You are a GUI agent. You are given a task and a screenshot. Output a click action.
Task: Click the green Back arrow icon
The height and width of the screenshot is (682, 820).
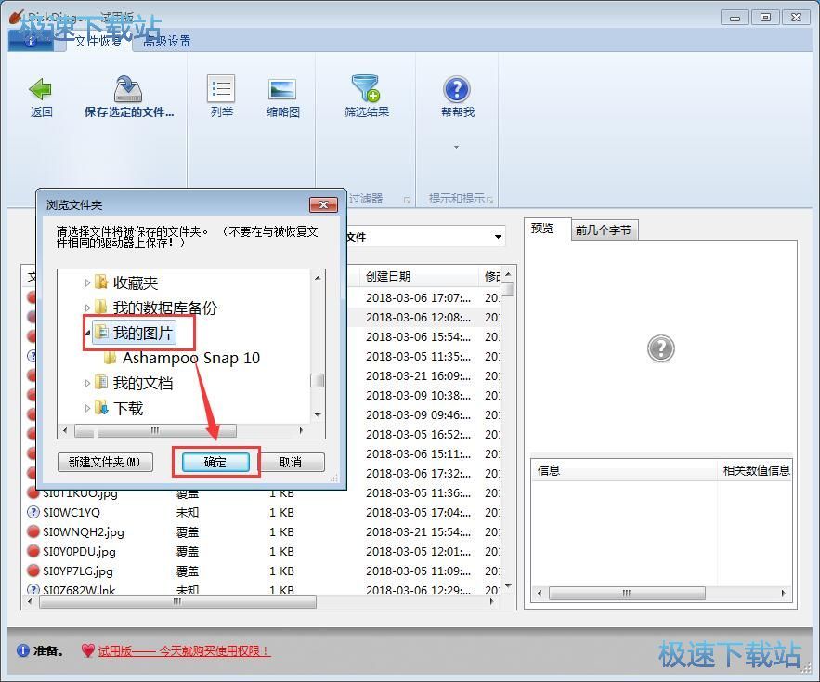point(40,89)
